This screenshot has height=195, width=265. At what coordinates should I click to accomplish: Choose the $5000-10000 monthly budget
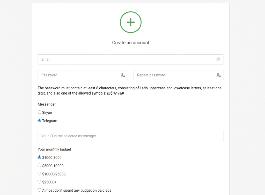click(39, 165)
